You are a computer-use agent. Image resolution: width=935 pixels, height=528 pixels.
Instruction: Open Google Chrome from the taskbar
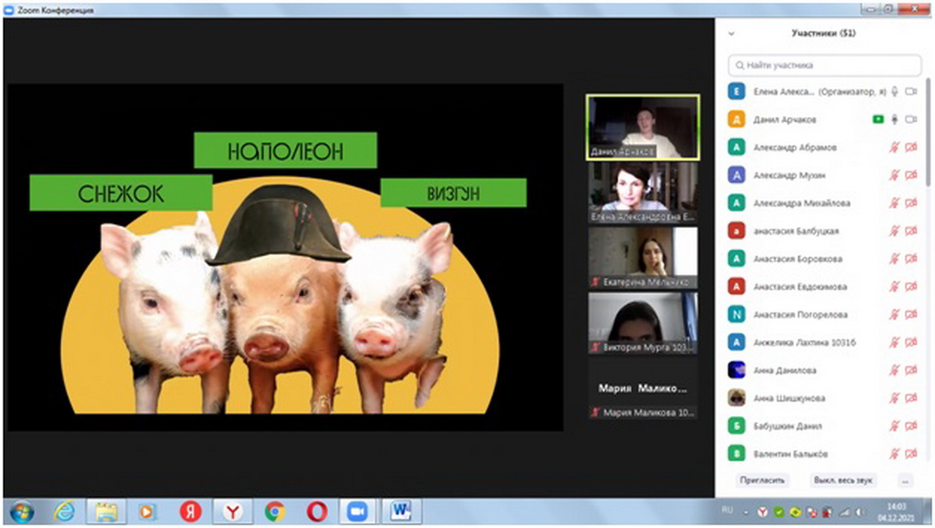tap(275, 512)
